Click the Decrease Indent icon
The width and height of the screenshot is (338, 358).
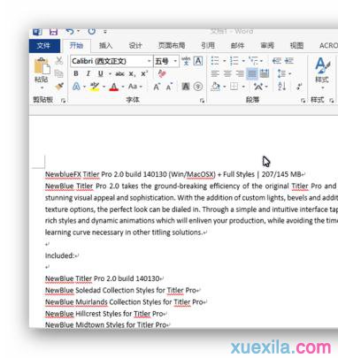pos(276,61)
